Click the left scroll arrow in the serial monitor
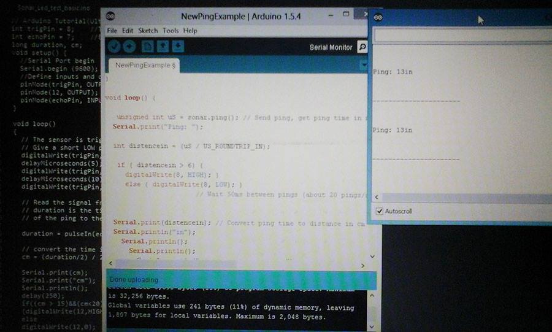 click(x=377, y=197)
